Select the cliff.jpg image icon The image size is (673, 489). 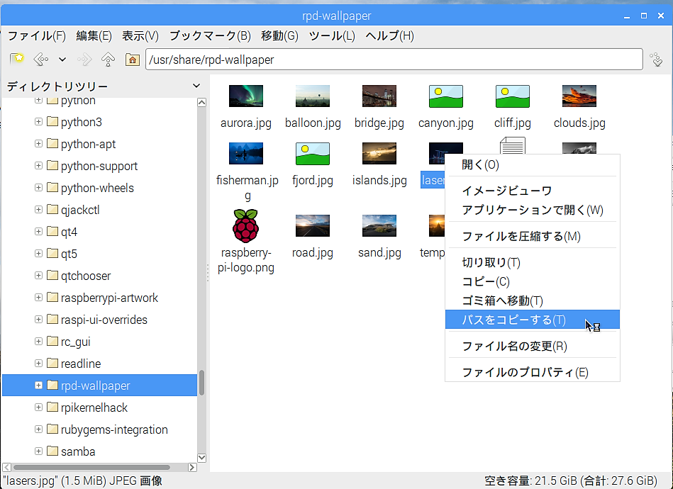pyautogui.click(x=513, y=96)
